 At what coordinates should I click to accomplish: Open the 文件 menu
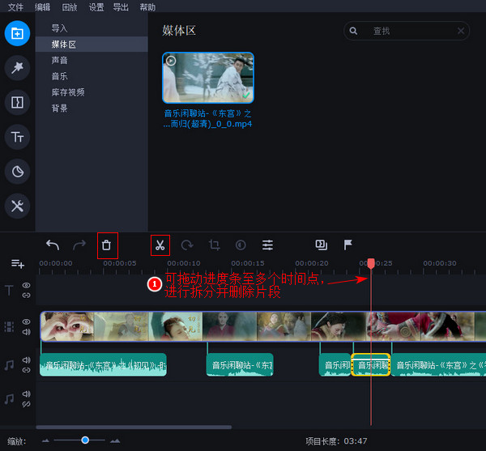tap(15, 6)
